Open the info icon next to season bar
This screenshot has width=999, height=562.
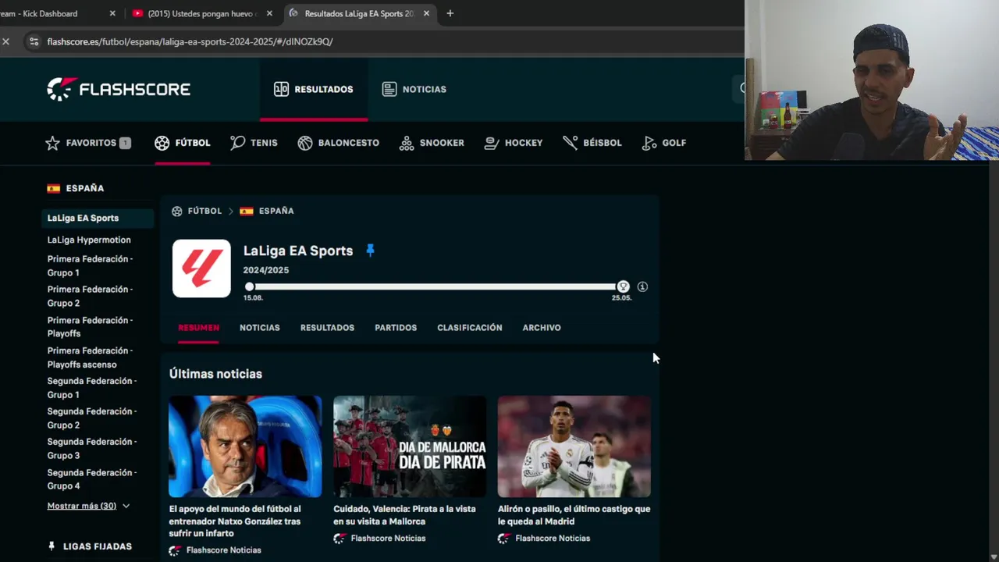point(642,286)
